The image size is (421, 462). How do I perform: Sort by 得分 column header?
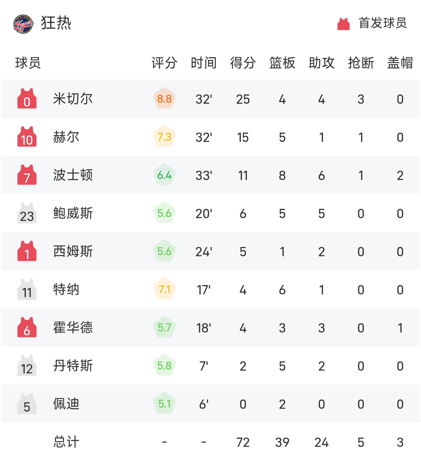[x=243, y=63]
